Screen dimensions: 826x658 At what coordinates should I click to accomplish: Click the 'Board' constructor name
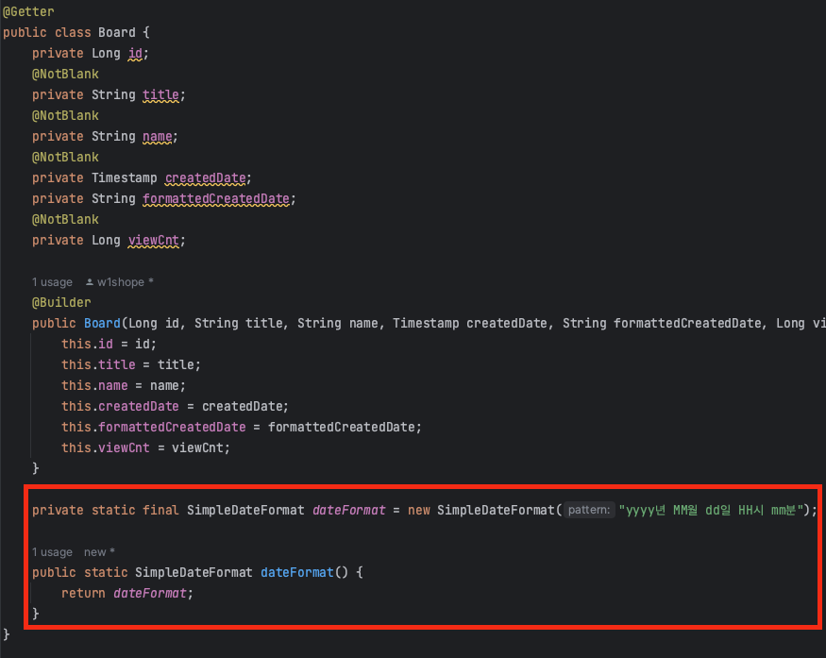pyautogui.click(x=102, y=324)
